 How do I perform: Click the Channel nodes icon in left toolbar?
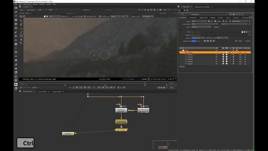16,20
